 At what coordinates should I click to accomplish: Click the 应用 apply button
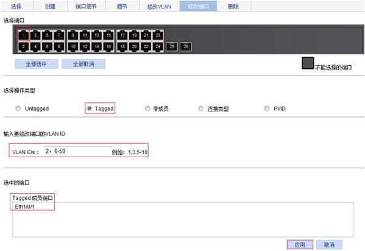300,245
